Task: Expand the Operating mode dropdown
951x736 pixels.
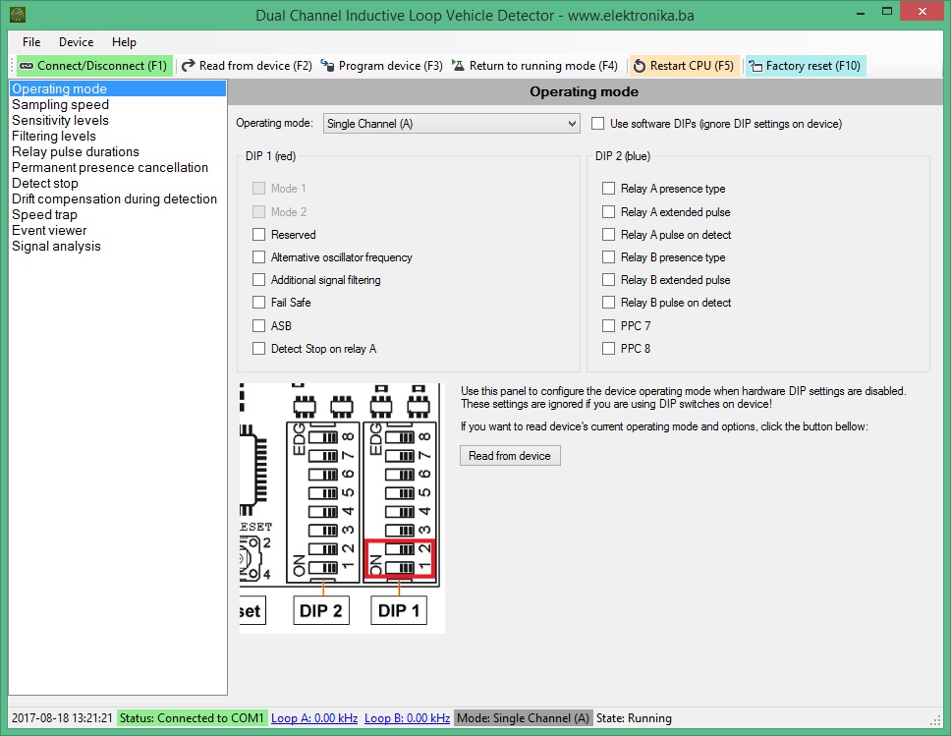Action: coord(451,124)
